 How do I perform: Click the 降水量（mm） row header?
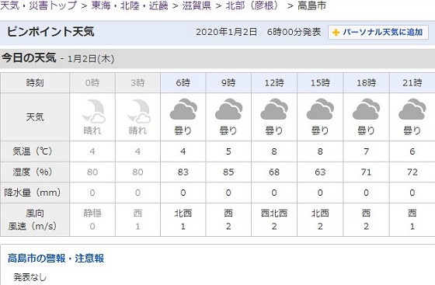pos(35,193)
